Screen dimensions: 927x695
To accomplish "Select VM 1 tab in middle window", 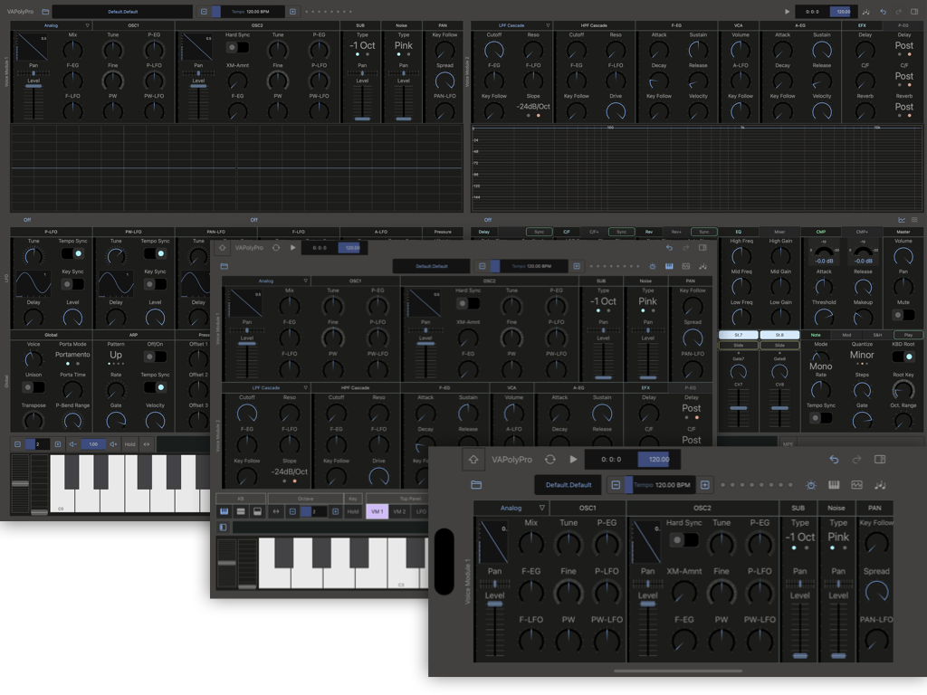I will pyautogui.click(x=377, y=511).
